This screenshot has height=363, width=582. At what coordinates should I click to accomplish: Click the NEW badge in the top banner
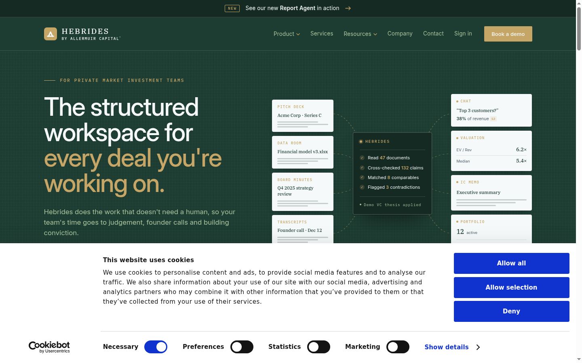coord(232,8)
